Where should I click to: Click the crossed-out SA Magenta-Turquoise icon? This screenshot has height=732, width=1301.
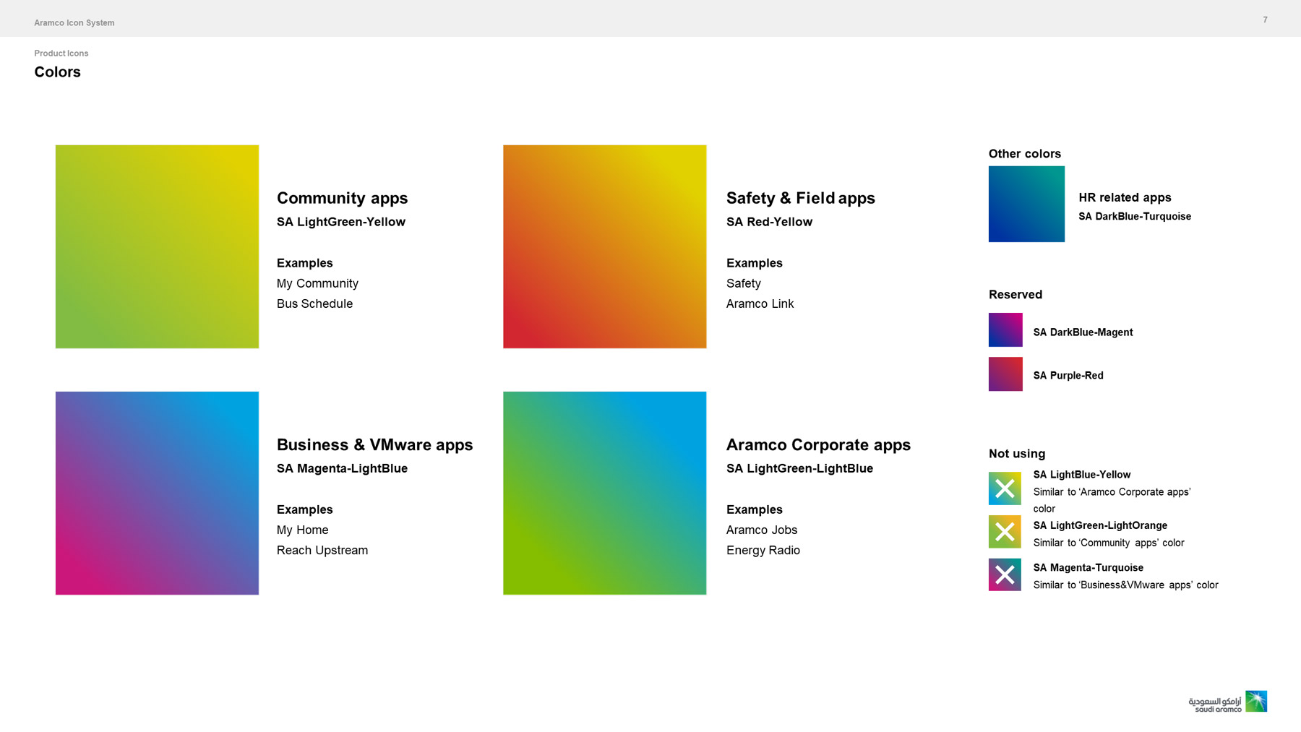coord(1005,574)
